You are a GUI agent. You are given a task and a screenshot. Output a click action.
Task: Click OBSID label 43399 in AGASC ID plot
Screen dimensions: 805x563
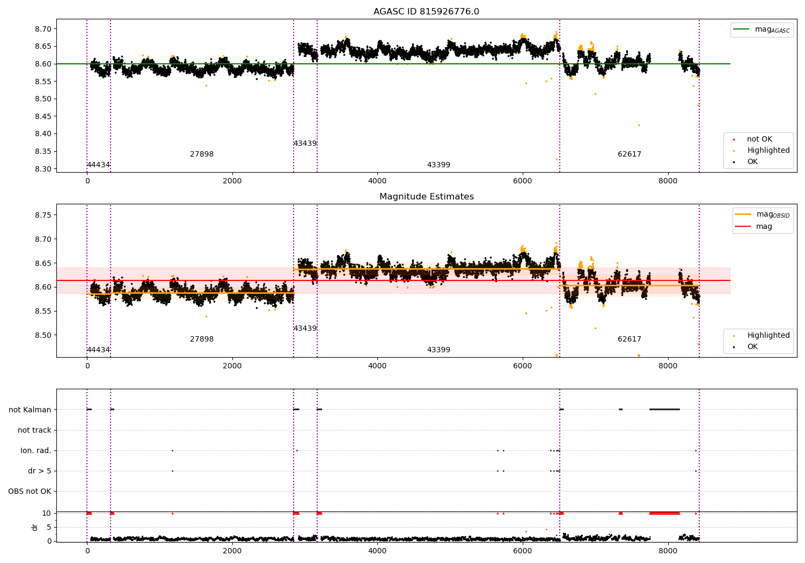click(x=438, y=165)
